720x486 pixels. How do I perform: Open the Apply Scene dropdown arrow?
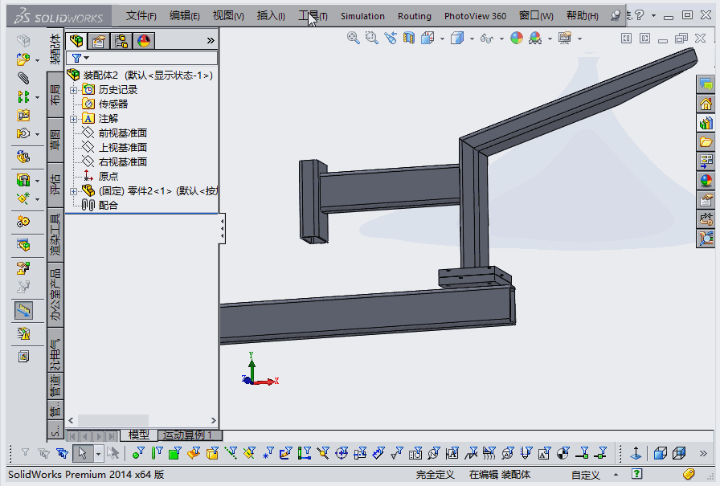pyautogui.click(x=550, y=39)
